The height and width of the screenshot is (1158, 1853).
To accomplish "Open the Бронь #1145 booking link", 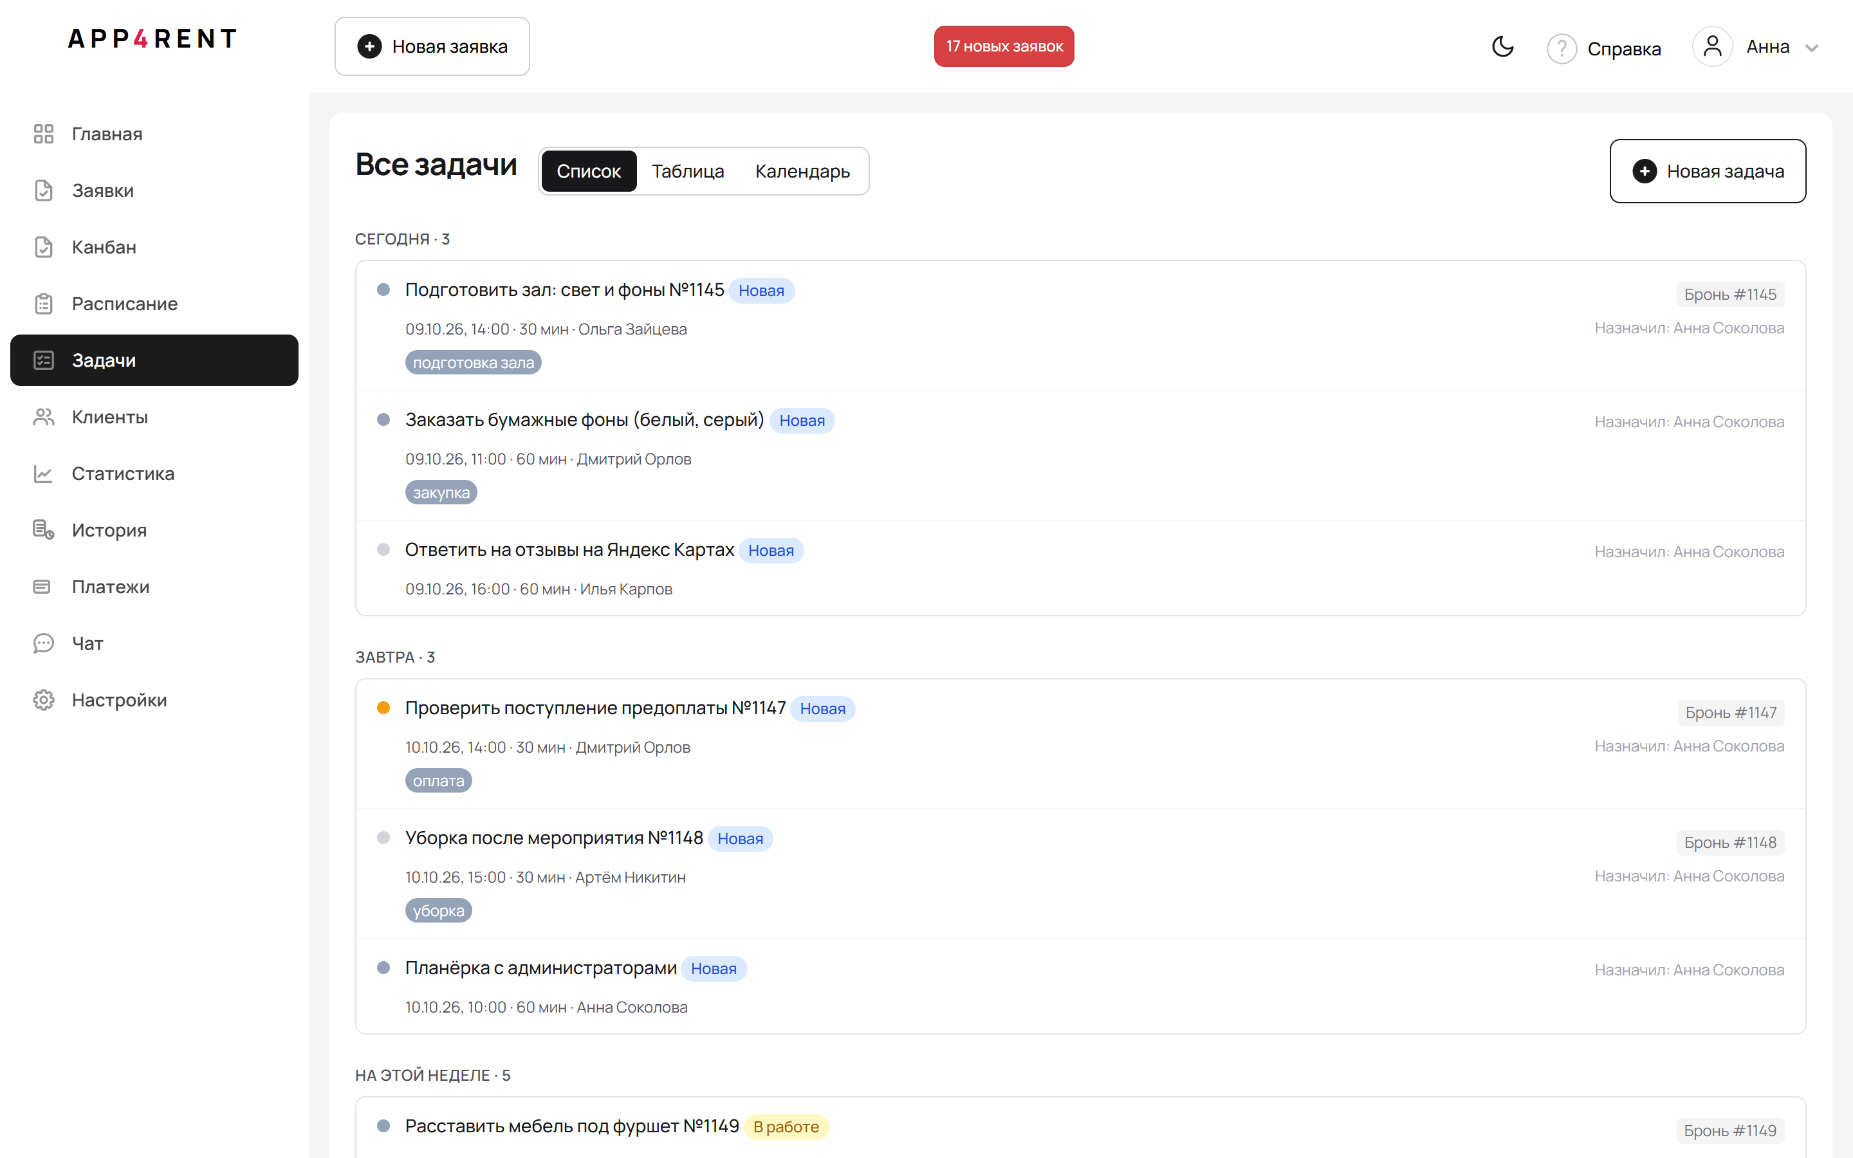I will (1729, 294).
